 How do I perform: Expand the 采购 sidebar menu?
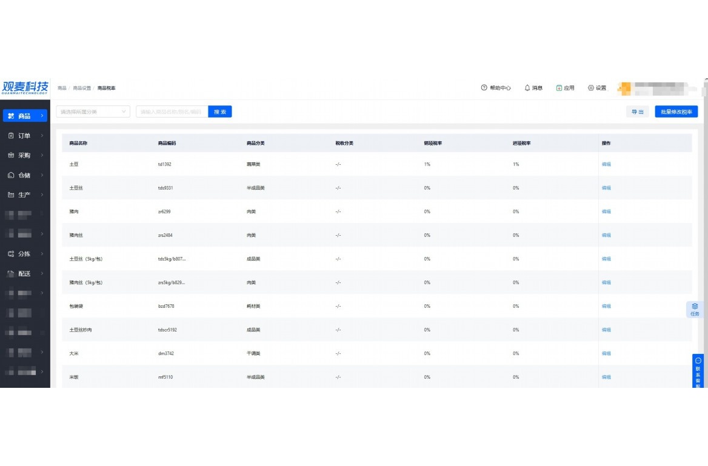pyautogui.click(x=42, y=155)
